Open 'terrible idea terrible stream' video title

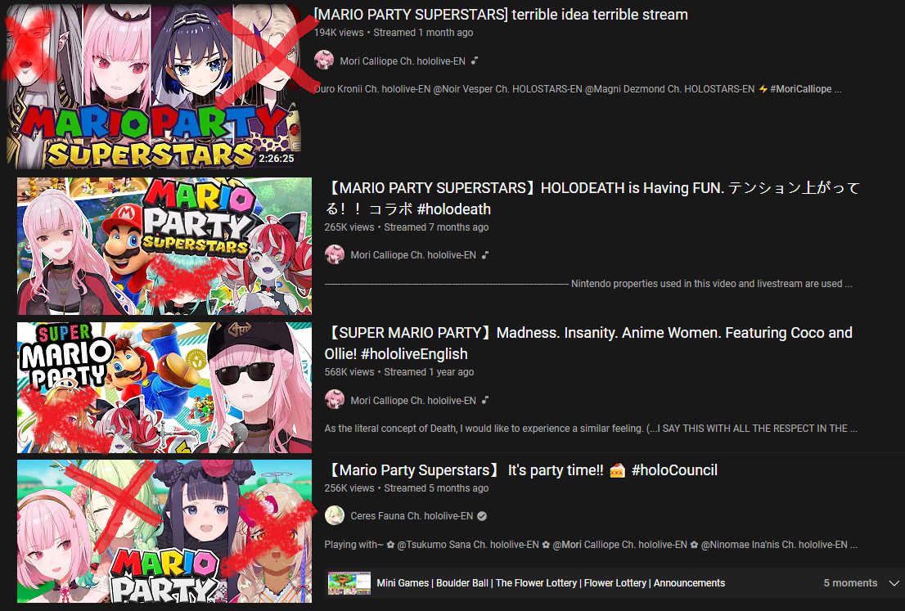(501, 15)
